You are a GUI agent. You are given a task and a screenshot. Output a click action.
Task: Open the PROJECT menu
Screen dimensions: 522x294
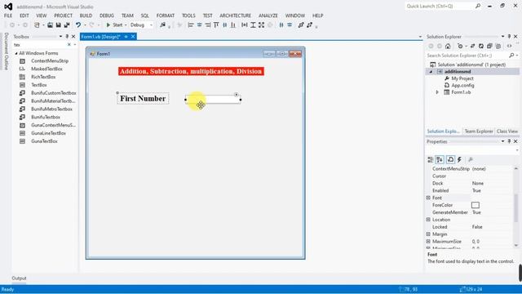(x=63, y=16)
